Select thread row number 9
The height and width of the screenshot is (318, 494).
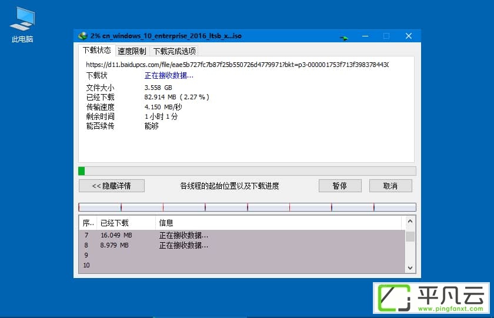(x=242, y=255)
